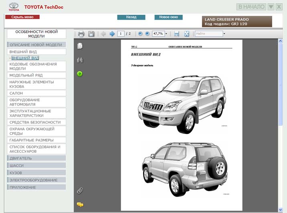Viewport: 287px width, 213px height.
Task: Click the zoom value field 47,7%
Action: click(x=158, y=34)
